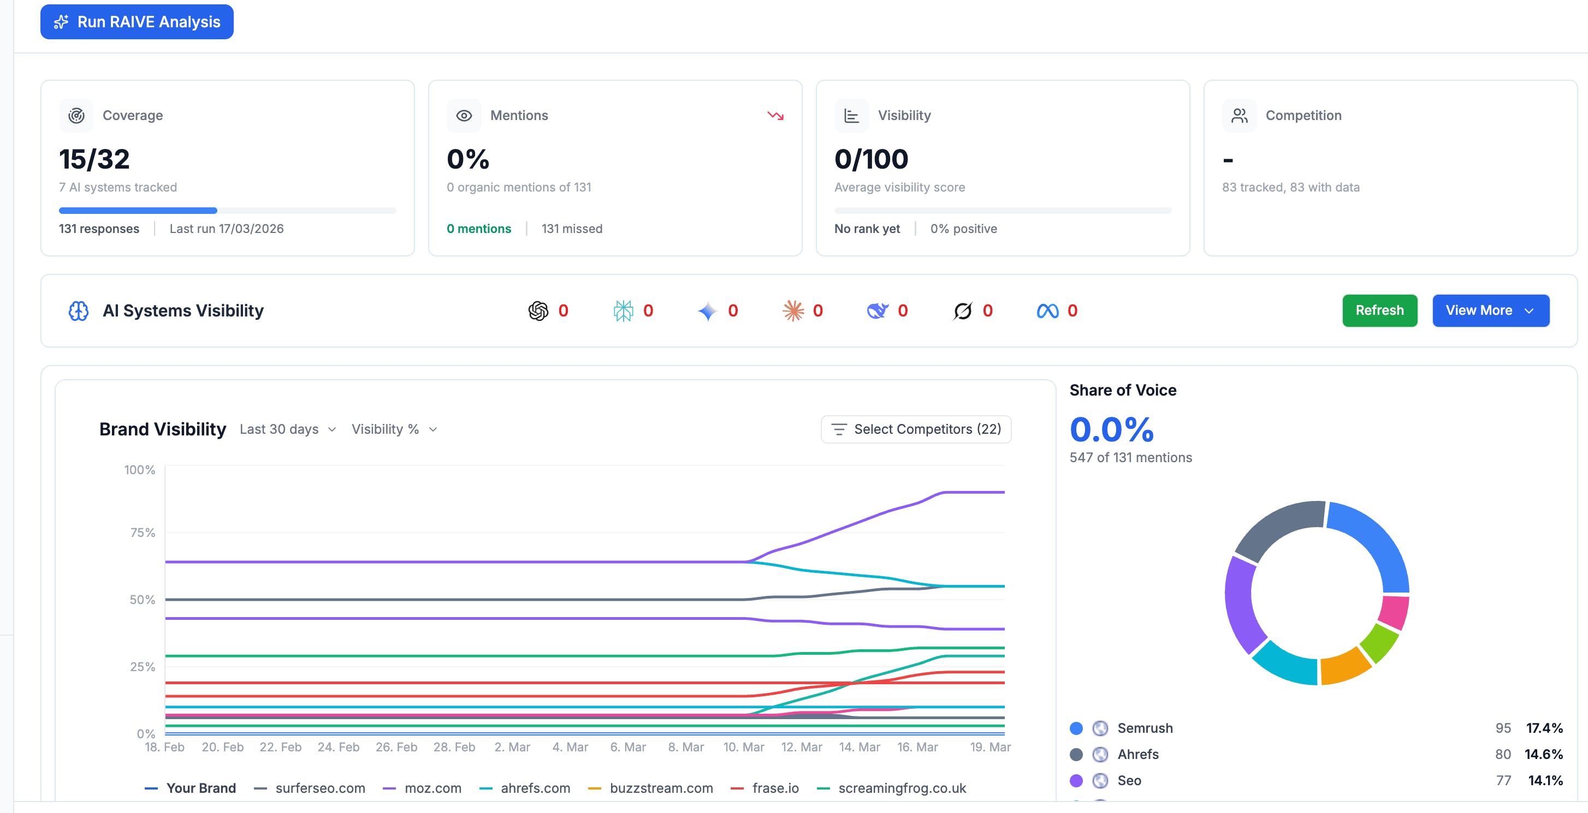The height and width of the screenshot is (813, 1588).
Task: Click the green Refresh button
Action: coord(1379,310)
